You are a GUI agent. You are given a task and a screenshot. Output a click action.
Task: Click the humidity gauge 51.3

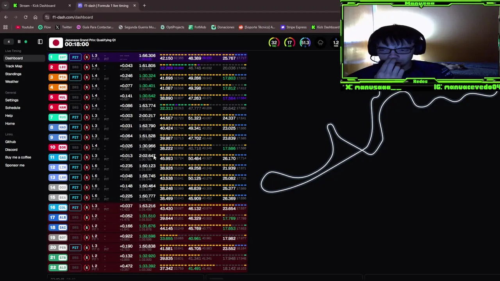coord(305,43)
